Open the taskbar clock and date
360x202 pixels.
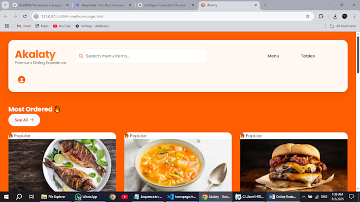coord(337,197)
